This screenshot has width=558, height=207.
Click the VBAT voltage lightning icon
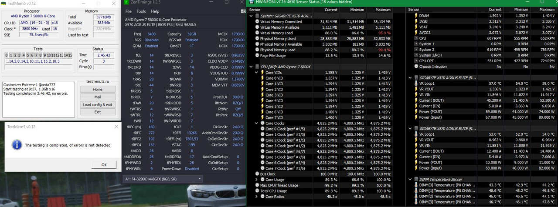(416, 27)
